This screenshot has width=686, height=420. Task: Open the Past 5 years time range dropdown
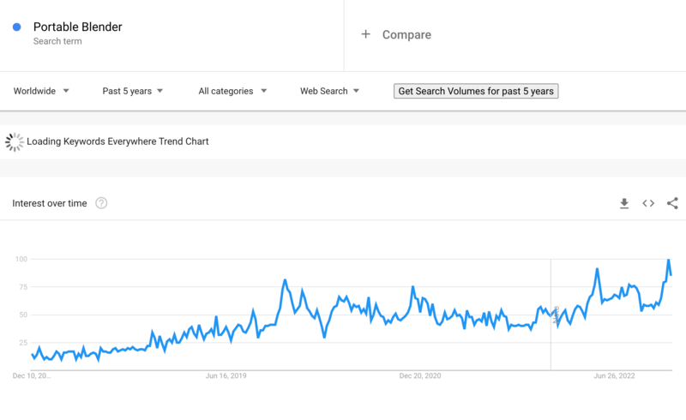[132, 91]
